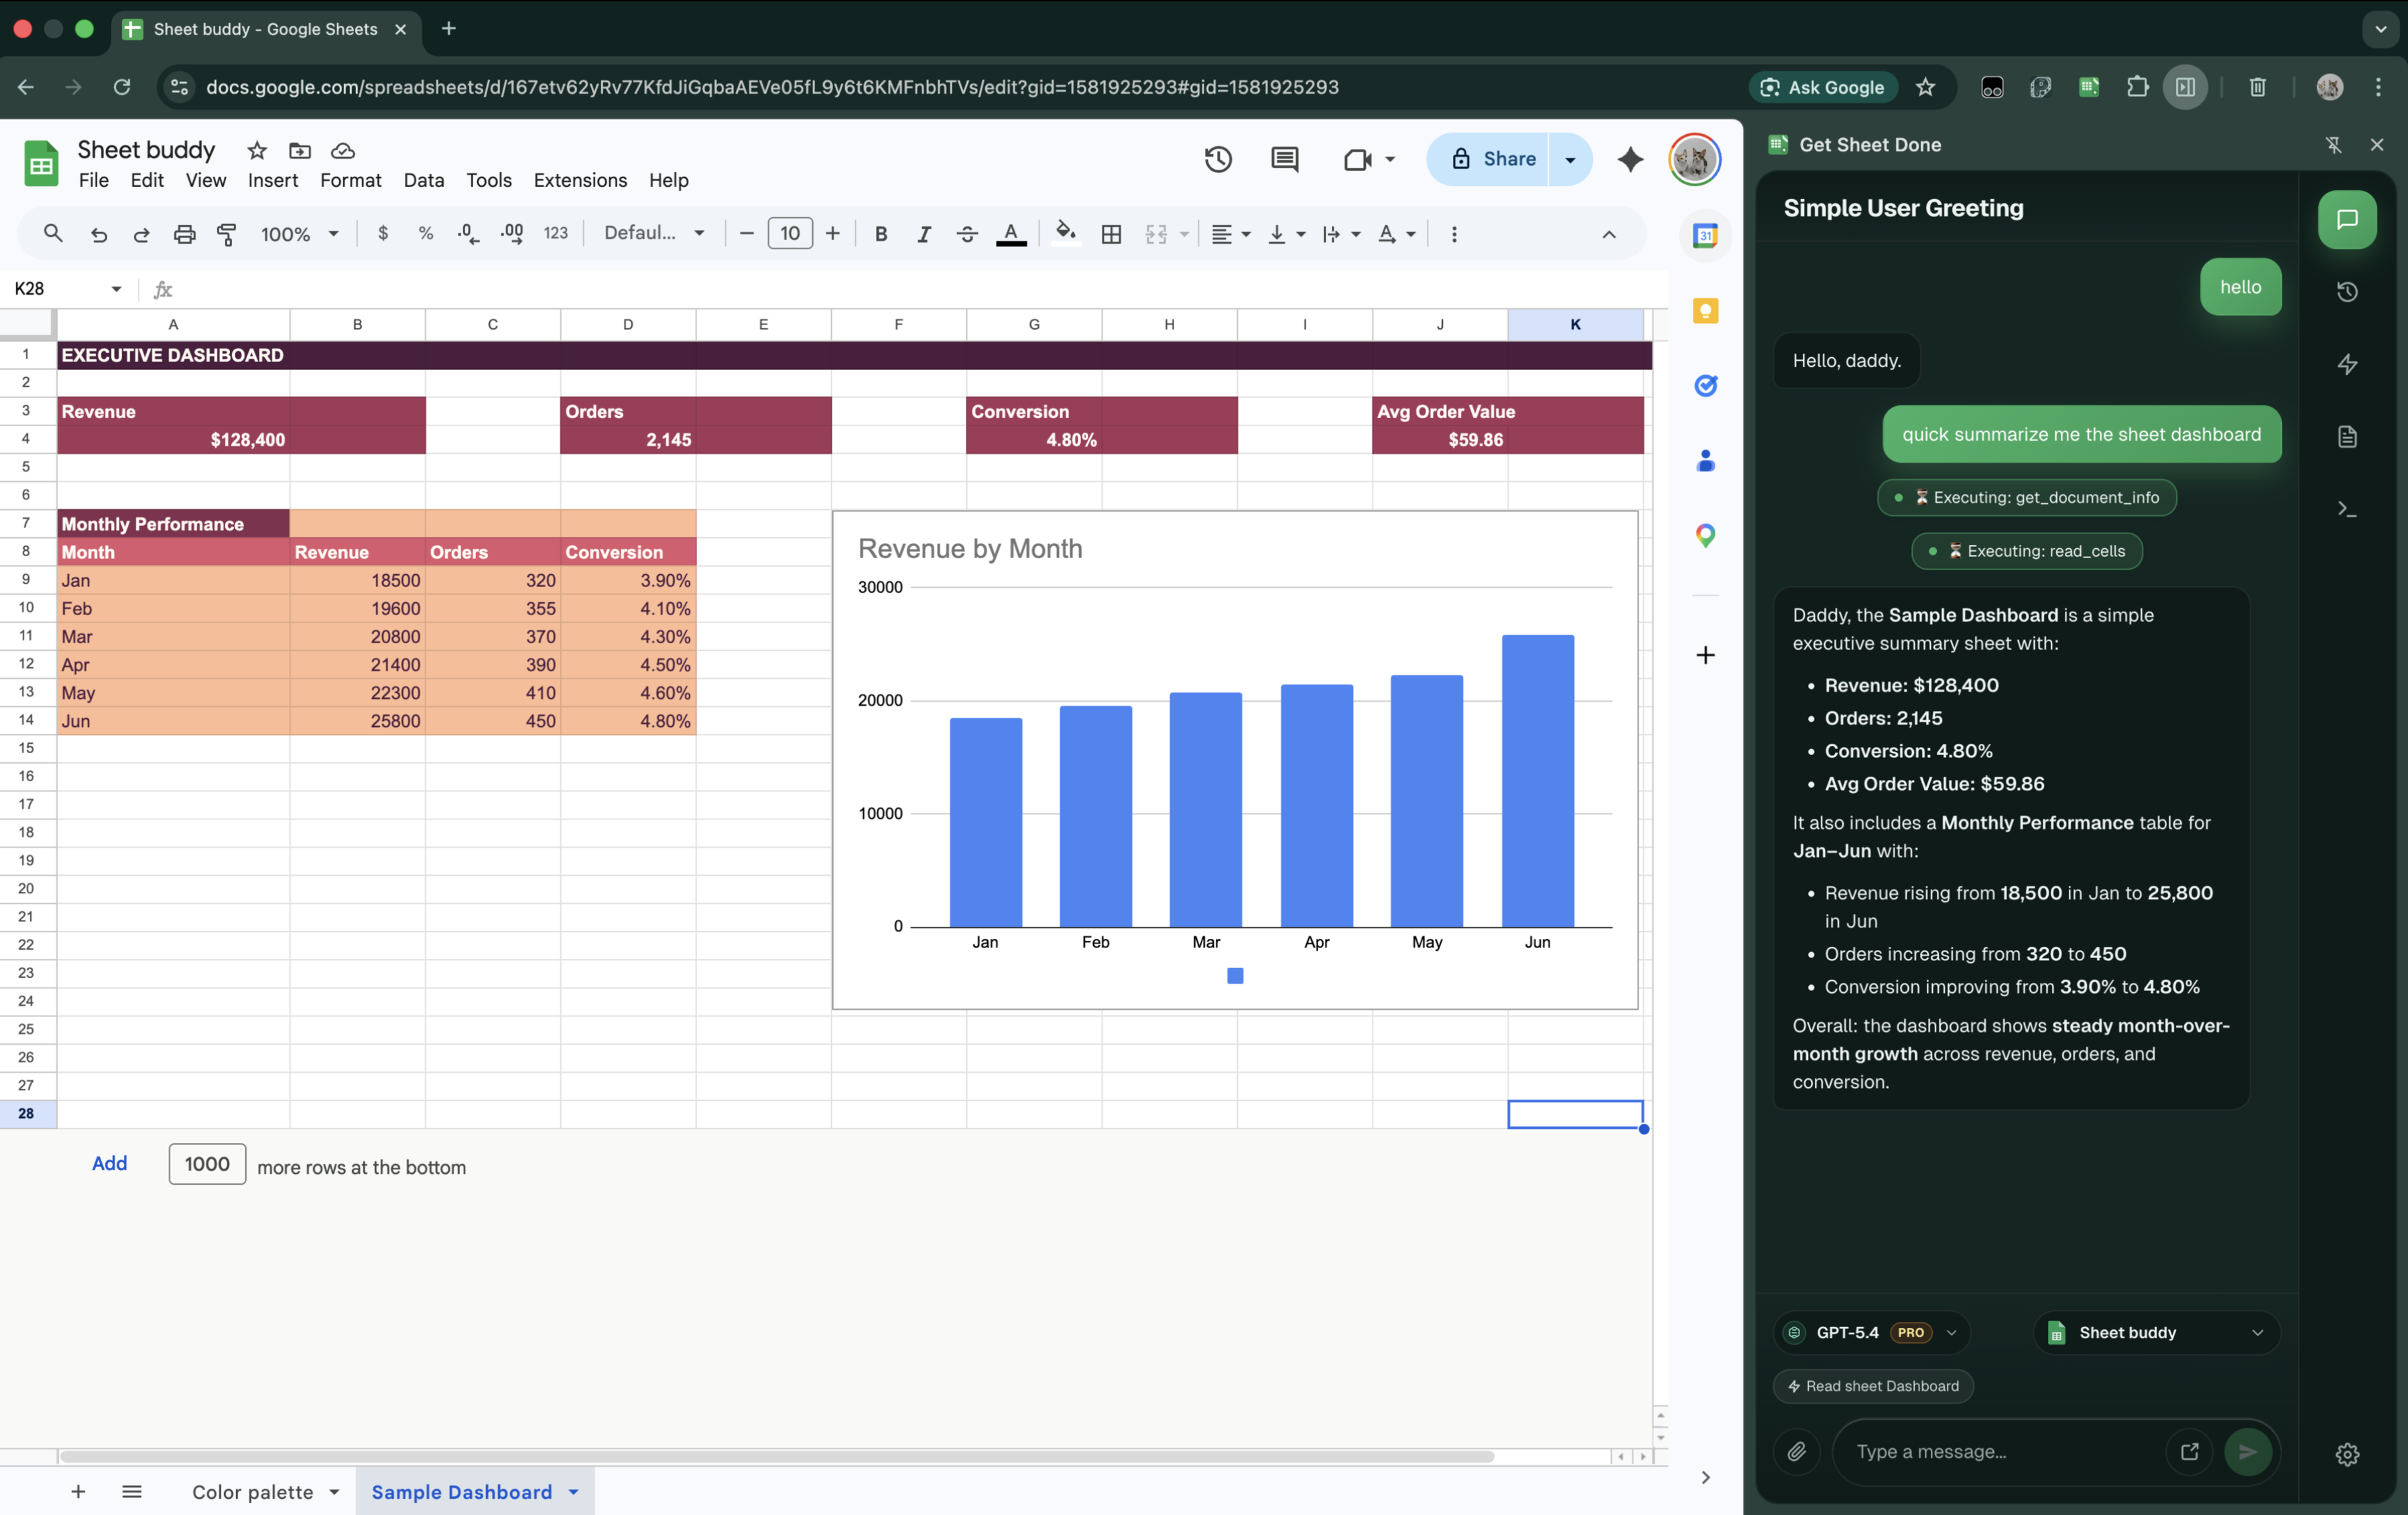2408x1515 pixels.
Task: Toggle Chrome side panel button
Action: pyautogui.click(x=2185, y=87)
